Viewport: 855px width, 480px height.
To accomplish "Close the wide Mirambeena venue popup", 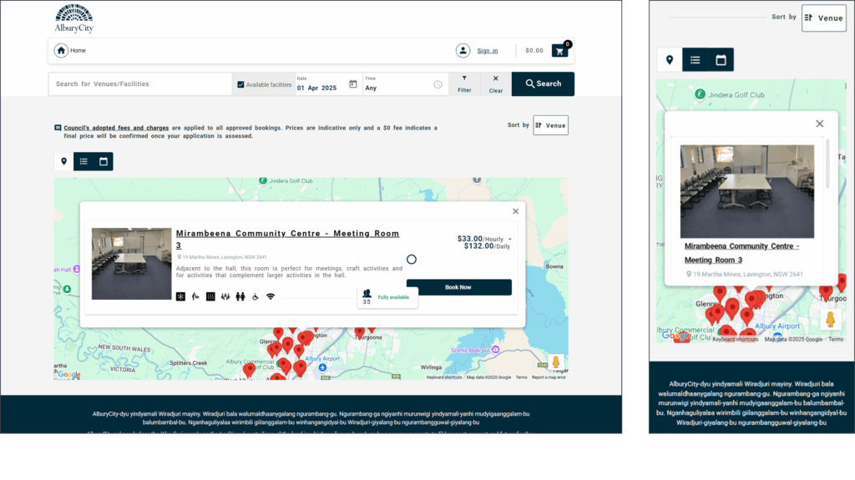I will coord(515,211).
